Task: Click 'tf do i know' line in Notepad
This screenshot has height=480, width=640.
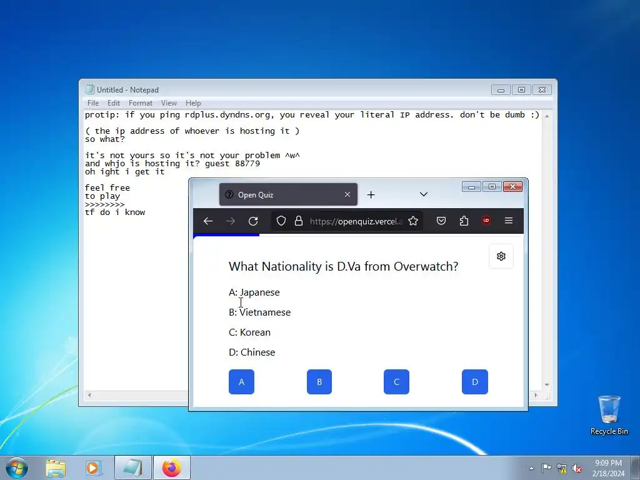Action: click(x=115, y=212)
